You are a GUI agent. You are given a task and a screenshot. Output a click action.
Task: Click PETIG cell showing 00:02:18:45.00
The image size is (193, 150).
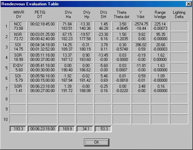tap(43, 26)
